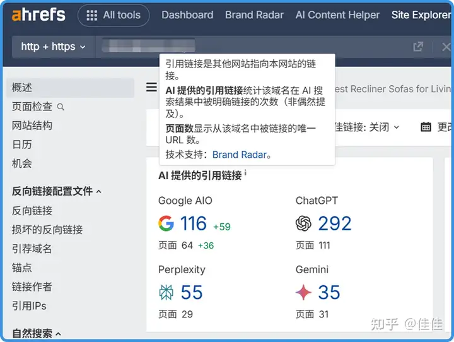The height and width of the screenshot is (342, 454).
Task: Open 页面检查 in the sidebar
Action: pos(32,107)
